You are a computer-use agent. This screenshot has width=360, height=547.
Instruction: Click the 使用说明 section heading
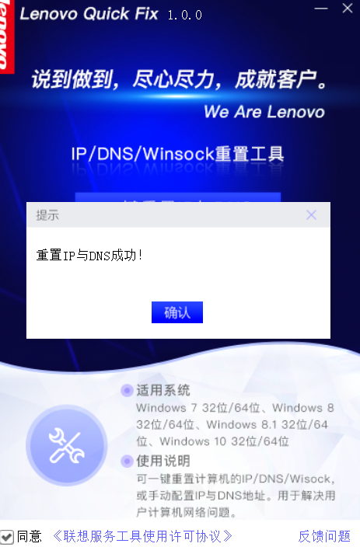point(163,462)
